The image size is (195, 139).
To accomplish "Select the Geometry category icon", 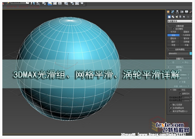I will 169,17.
